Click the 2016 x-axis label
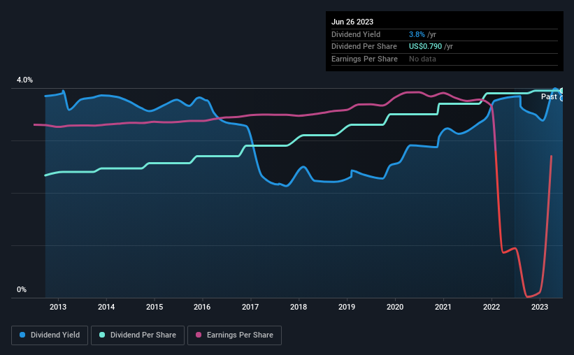Viewport: 574px width, 355px height. pos(202,307)
